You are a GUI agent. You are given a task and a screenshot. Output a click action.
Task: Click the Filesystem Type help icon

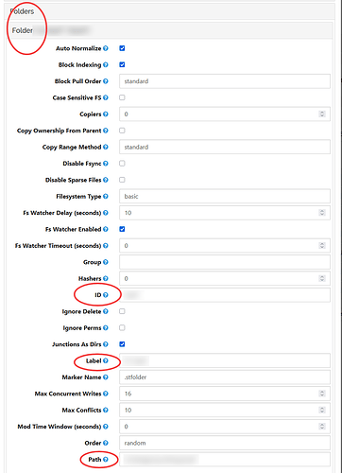click(106, 196)
